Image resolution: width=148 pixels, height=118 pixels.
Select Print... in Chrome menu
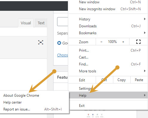point(108,50)
